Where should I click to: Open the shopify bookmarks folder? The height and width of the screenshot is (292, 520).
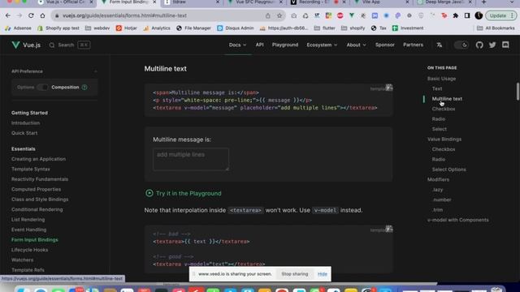pyautogui.click(x=353, y=28)
